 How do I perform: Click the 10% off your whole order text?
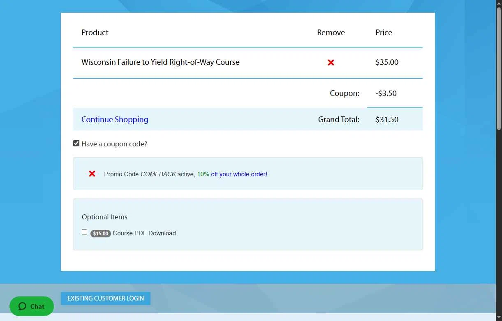pyautogui.click(x=232, y=174)
